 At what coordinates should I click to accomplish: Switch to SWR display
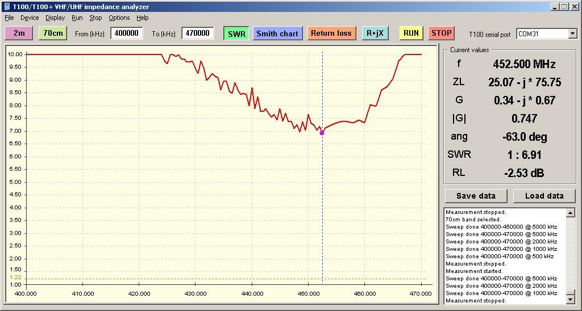tap(236, 33)
